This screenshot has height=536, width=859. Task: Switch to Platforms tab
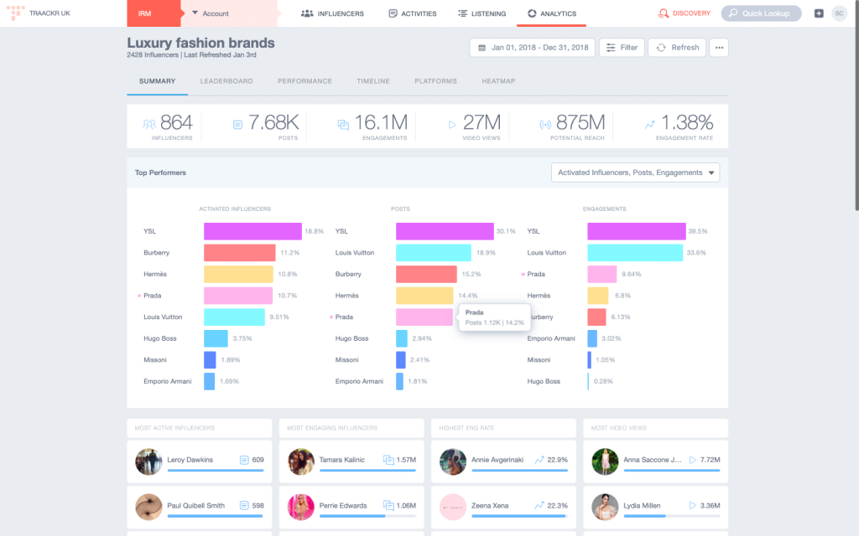click(435, 81)
